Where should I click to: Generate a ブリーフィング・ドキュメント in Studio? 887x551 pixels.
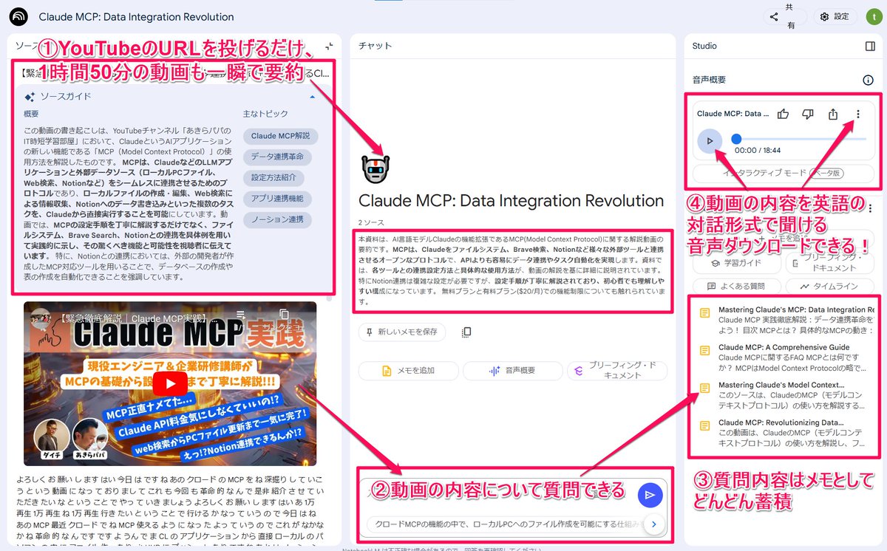829,262
